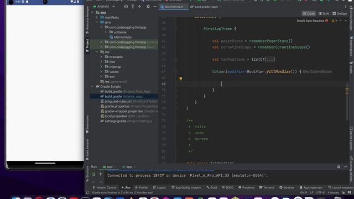354x199 pixels.
Task: Open the Build tool window
Action: pos(211,187)
